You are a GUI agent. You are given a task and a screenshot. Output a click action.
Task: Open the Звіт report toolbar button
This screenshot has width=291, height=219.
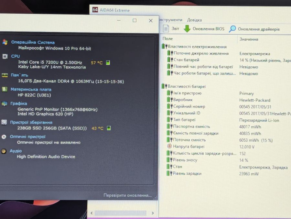(171, 28)
